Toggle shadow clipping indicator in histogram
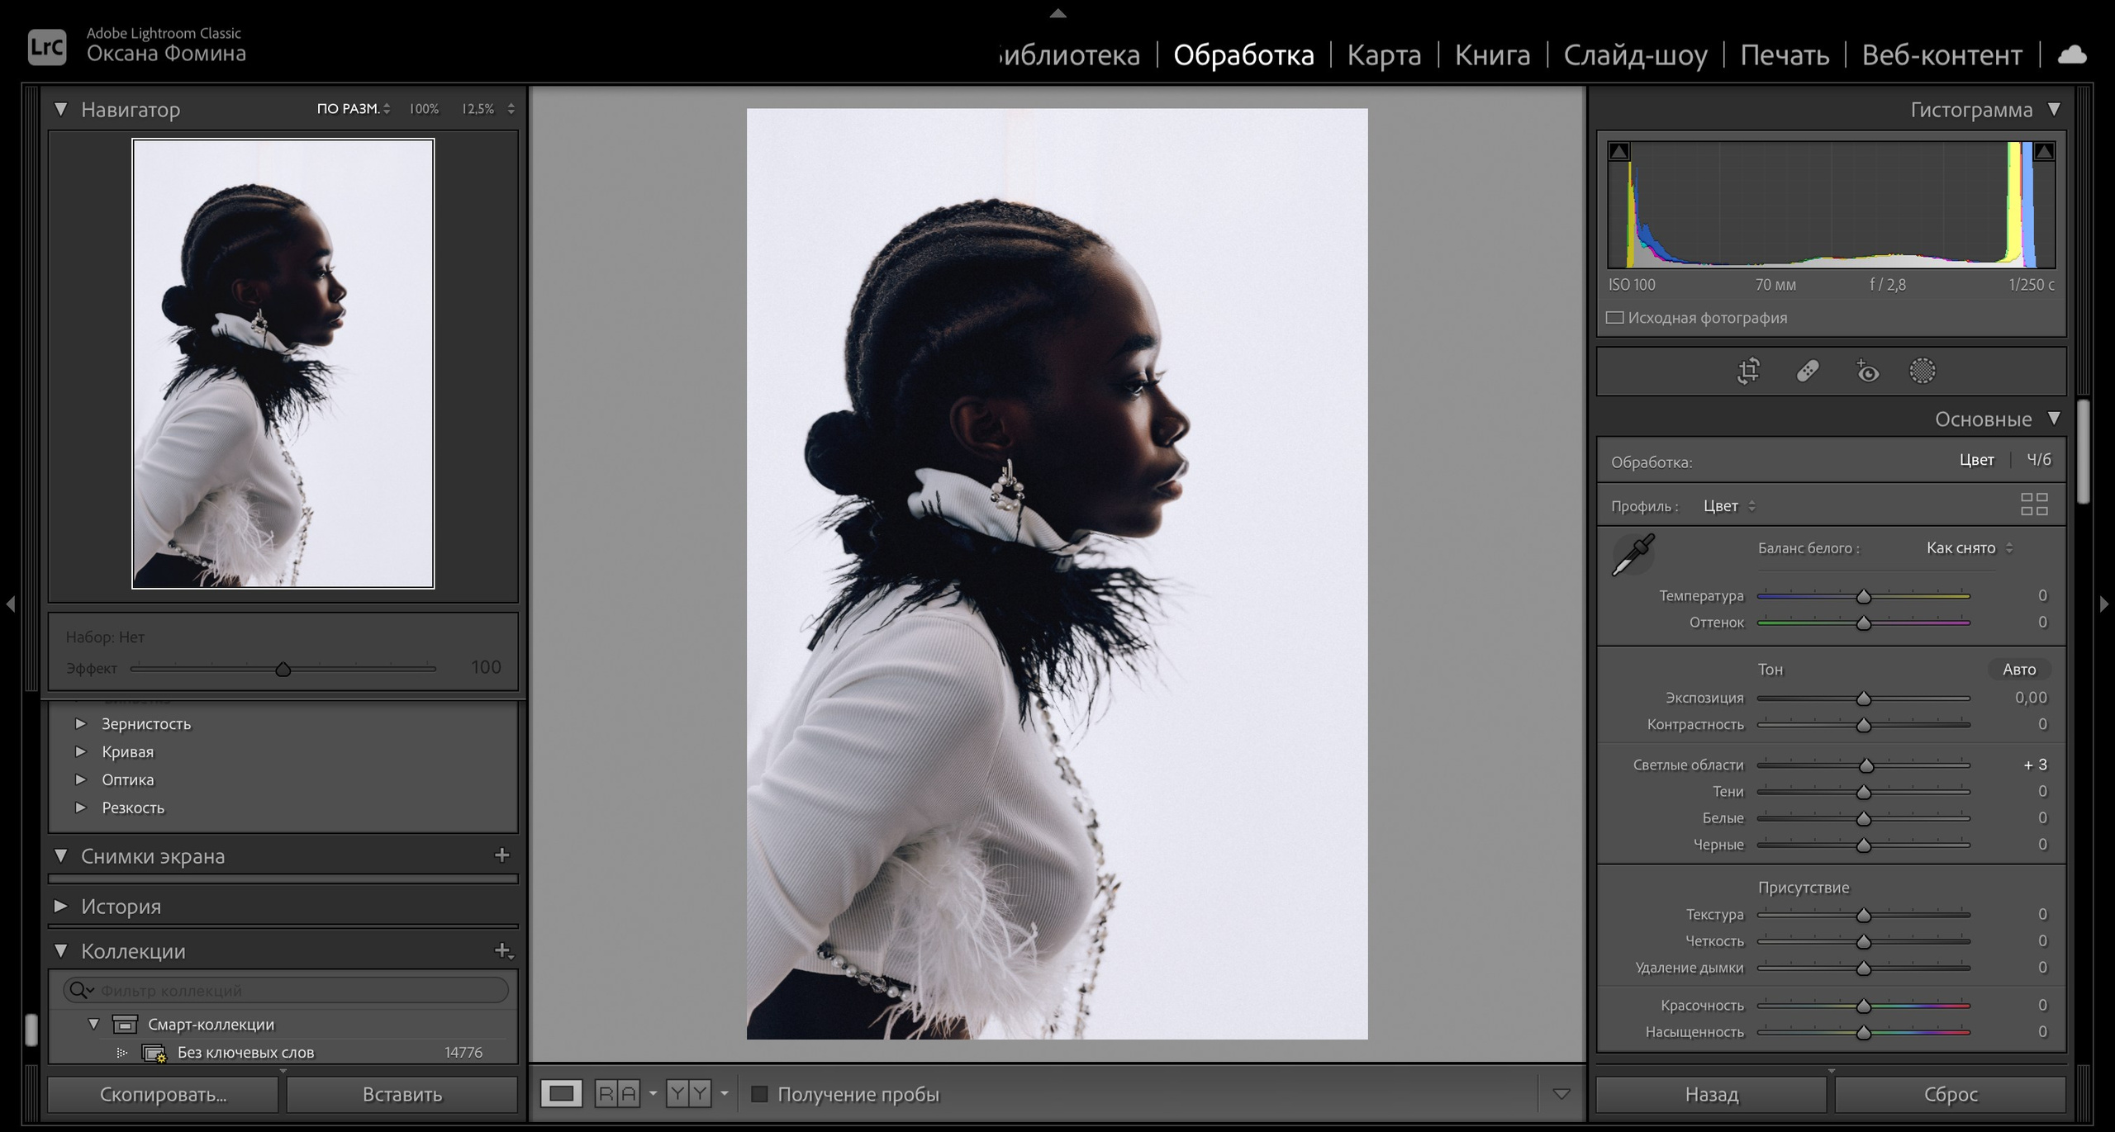 1619,152
